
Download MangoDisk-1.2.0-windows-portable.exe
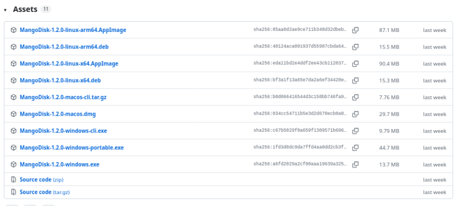72,148
